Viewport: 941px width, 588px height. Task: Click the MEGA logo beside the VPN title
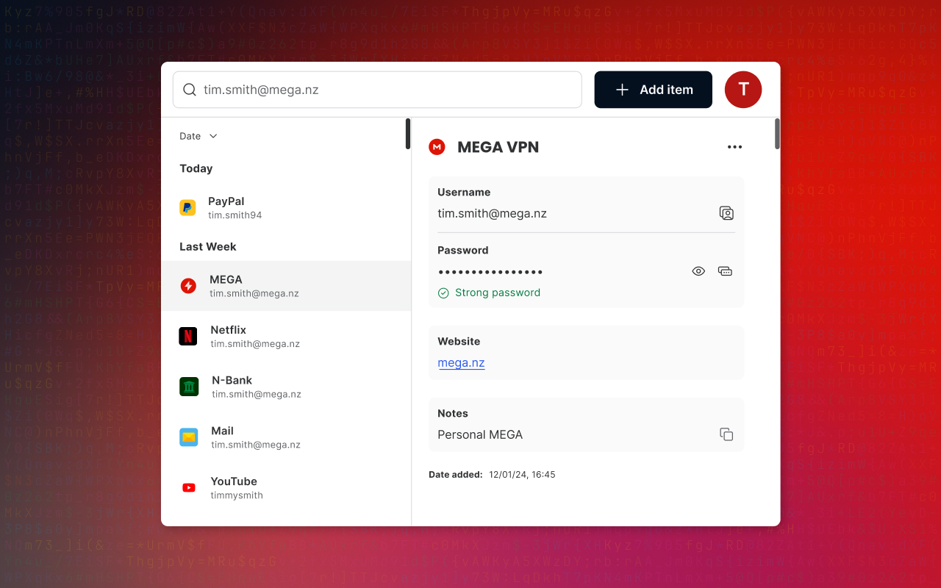click(437, 146)
